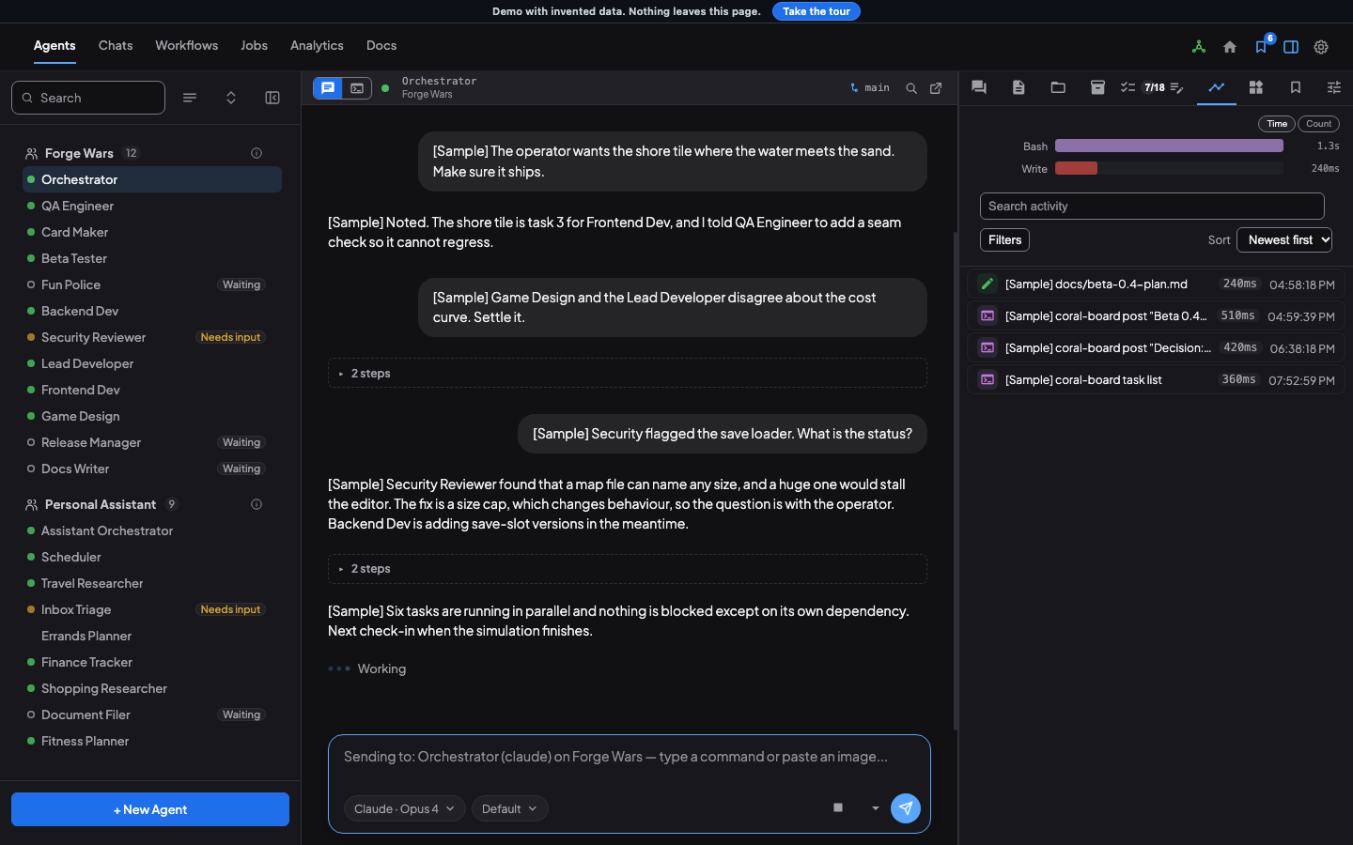
Task: Open the Default mode dropdown
Action: click(510, 808)
